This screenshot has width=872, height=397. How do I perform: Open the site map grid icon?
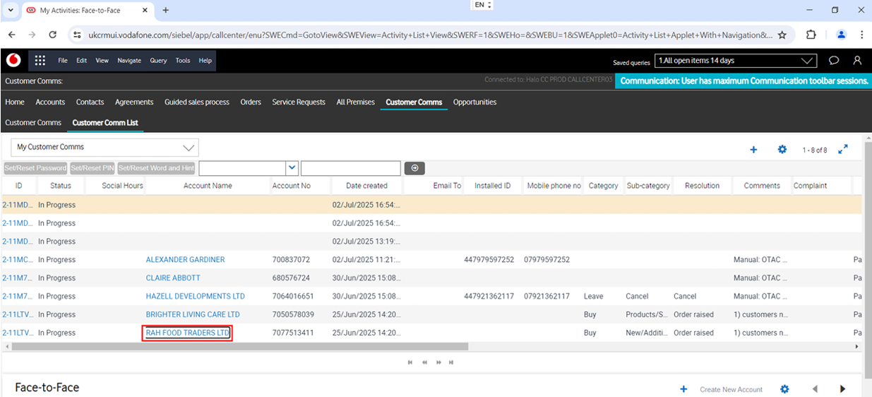pos(40,60)
